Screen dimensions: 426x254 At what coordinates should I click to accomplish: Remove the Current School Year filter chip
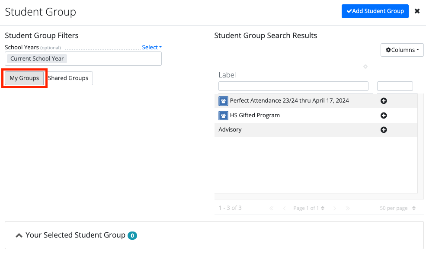pyautogui.click(x=36, y=58)
